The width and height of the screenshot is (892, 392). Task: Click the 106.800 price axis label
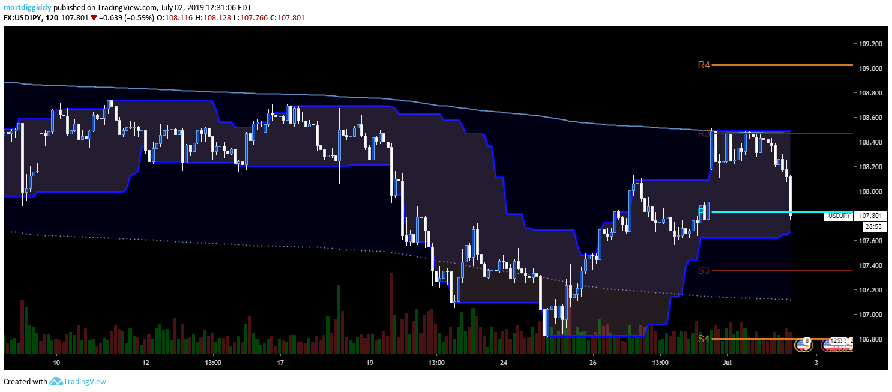(x=870, y=339)
